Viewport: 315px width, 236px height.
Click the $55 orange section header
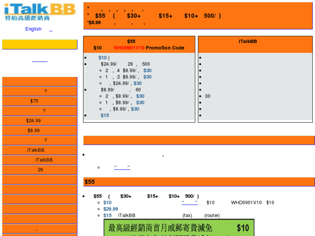tap(199, 182)
